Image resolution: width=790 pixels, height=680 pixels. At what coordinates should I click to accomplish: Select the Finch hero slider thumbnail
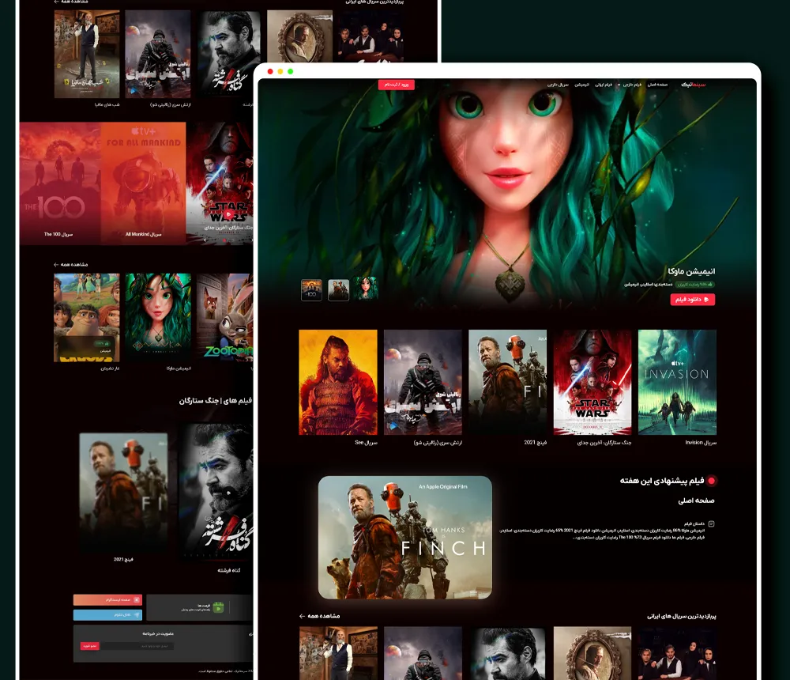tap(338, 290)
